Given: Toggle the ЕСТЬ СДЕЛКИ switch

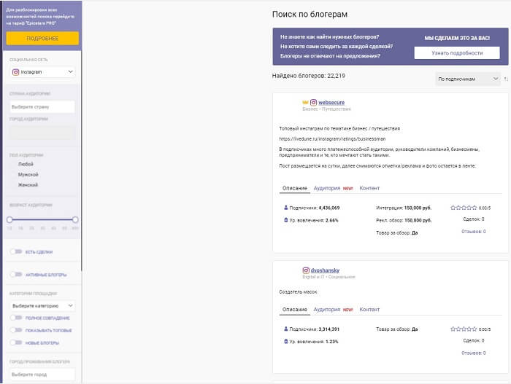Looking at the screenshot, I should pos(16,251).
